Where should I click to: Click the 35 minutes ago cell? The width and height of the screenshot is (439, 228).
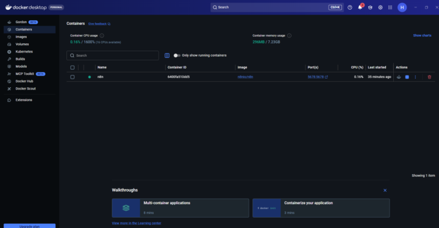[x=379, y=77]
